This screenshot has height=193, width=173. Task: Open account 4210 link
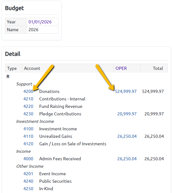click(28, 99)
